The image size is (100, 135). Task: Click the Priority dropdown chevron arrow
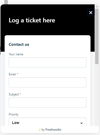tap(82, 123)
